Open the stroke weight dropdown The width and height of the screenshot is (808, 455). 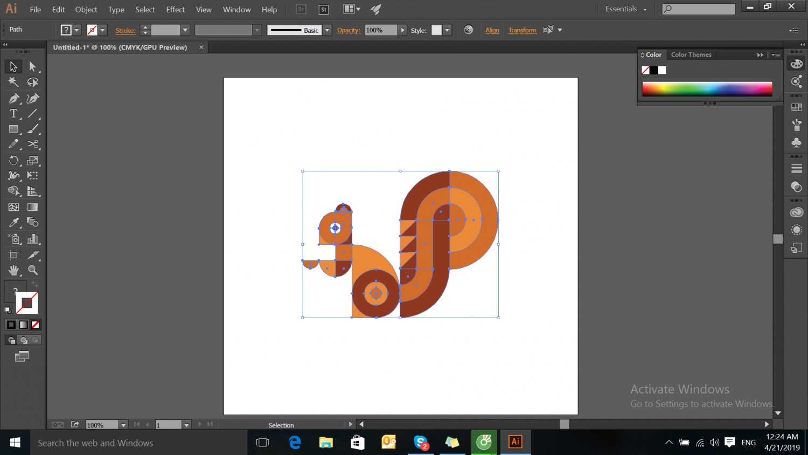pos(185,30)
